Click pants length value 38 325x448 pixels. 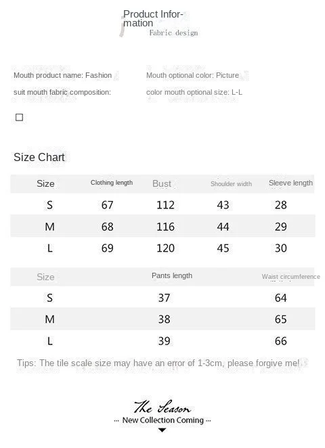(164, 319)
